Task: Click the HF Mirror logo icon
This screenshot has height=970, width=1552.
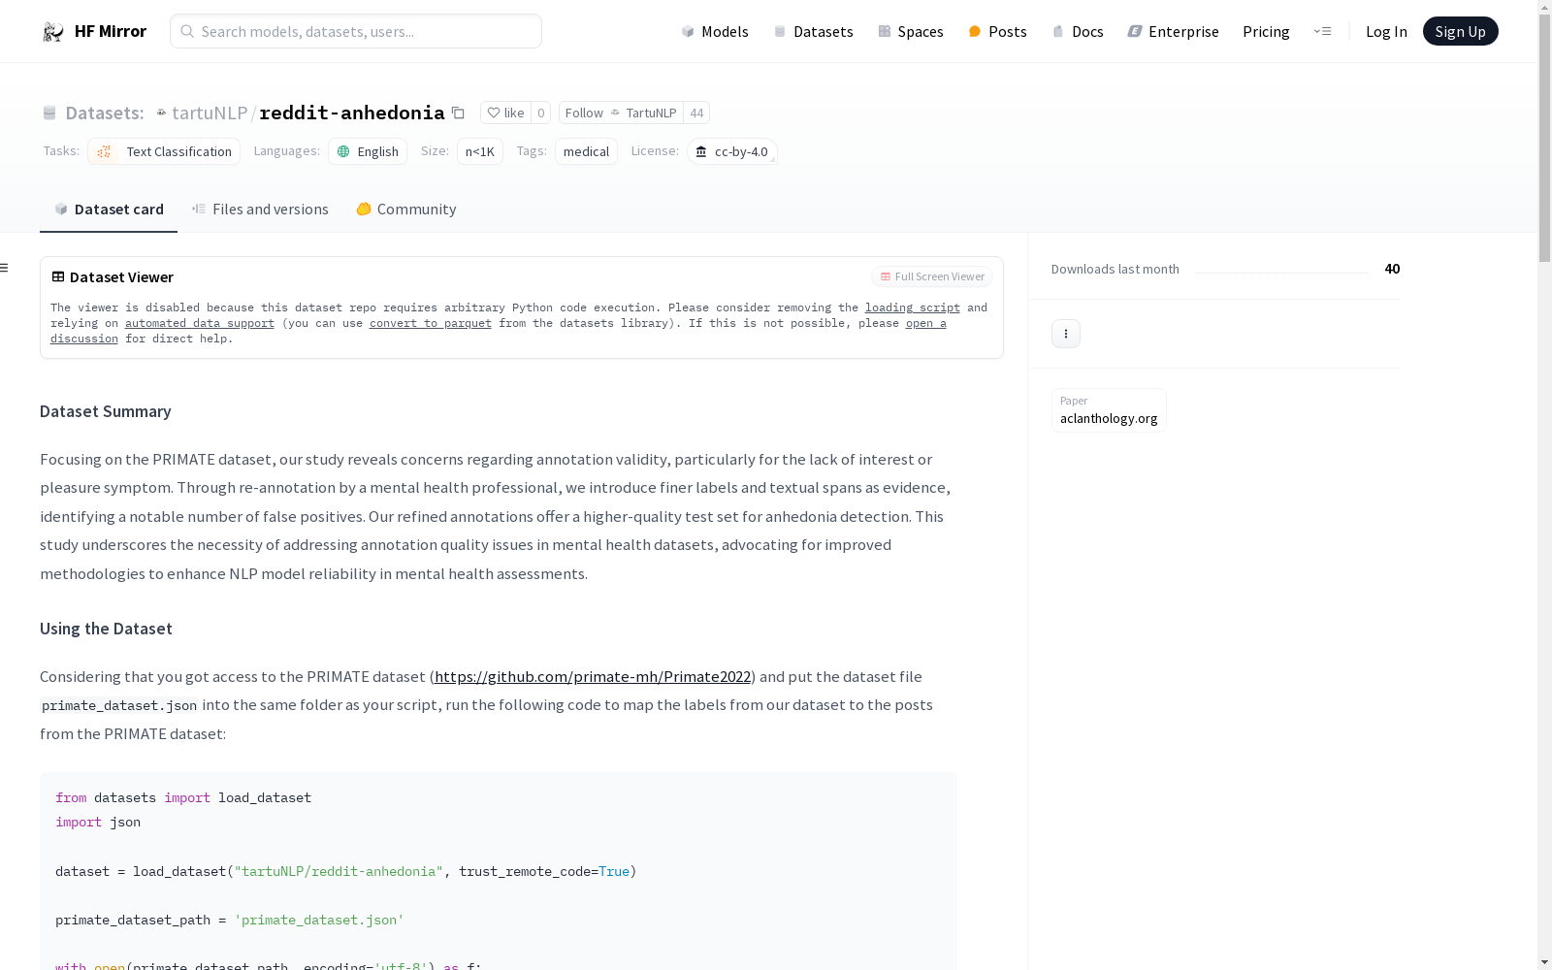Action: (53, 32)
